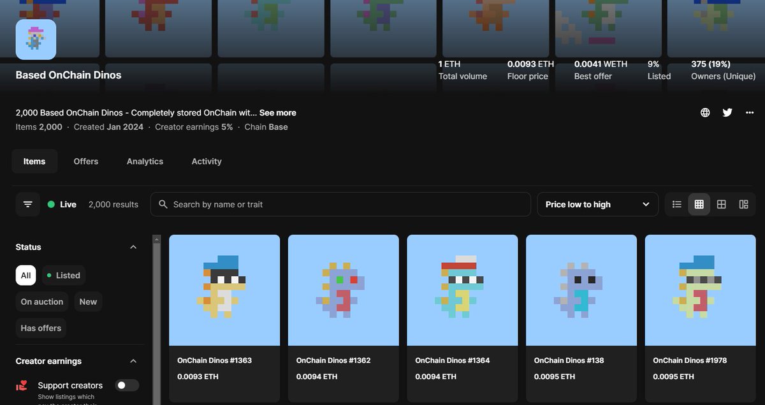The image size is (765, 405).
Task: Open the filter panel icon
Action: point(27,204)
